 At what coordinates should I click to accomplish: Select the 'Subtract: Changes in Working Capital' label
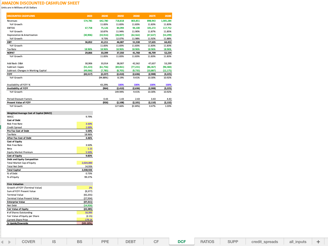pyautogui.click(x=27, y=71)
